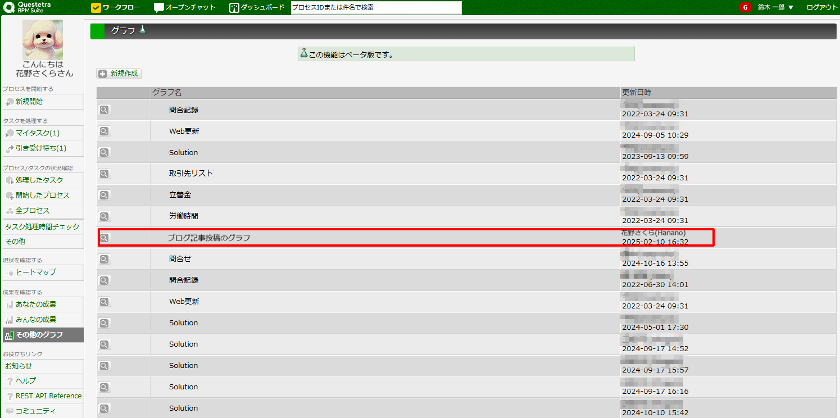The image size is (840, 418).
Task: Select みんなの成果 in the sidebar
Action: click(x=36, y=320)
